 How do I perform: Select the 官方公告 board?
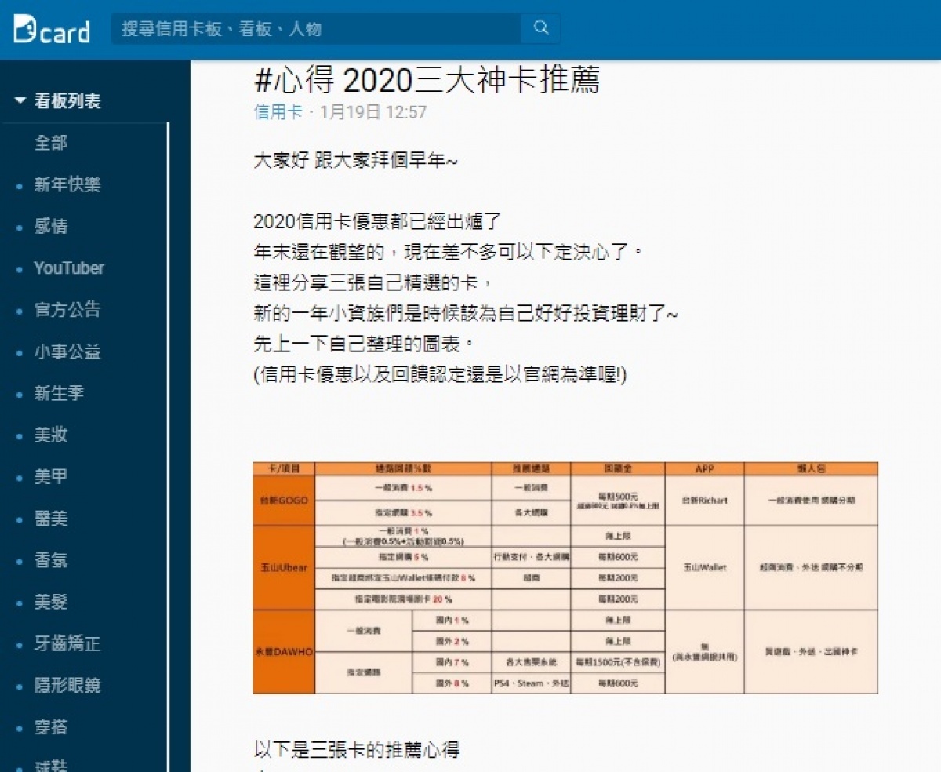click(x=67, y=309)
